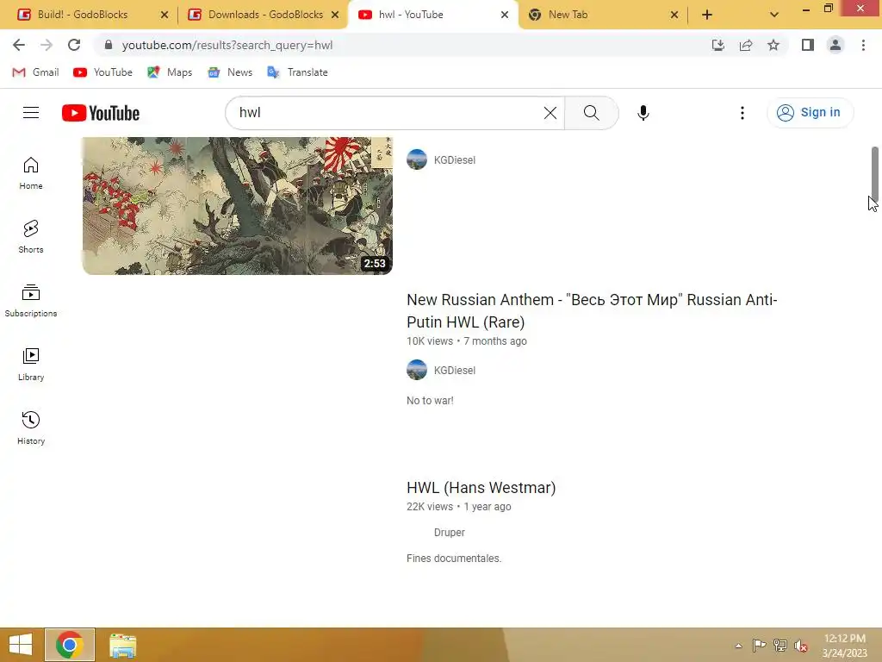Open File Explorer from taskbar

122,645
